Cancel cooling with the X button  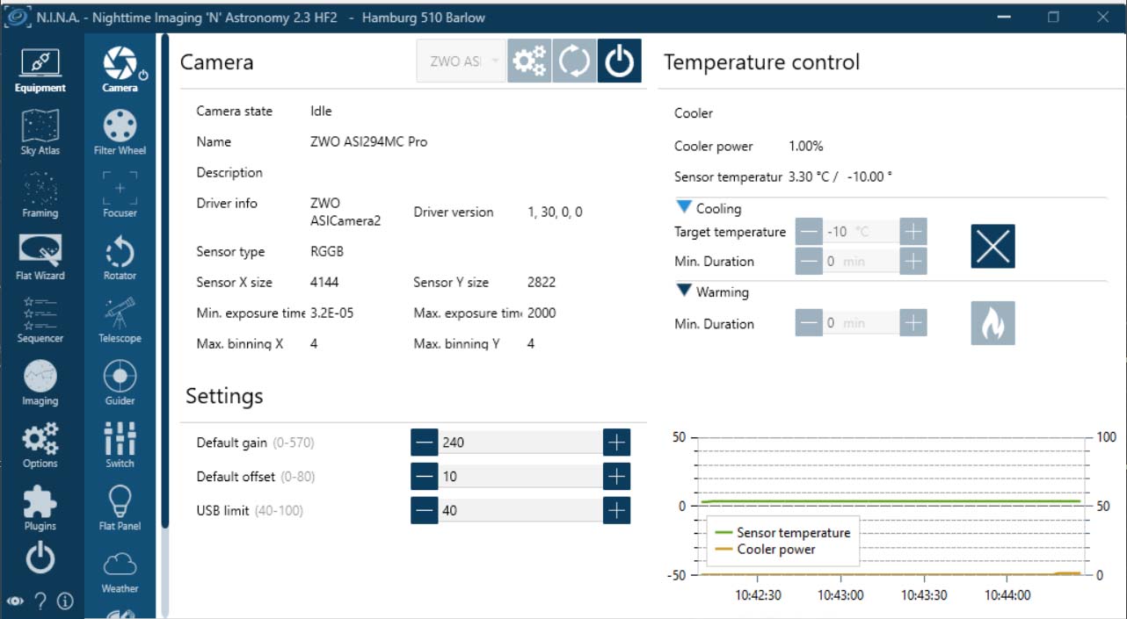(x=992, y=246)
